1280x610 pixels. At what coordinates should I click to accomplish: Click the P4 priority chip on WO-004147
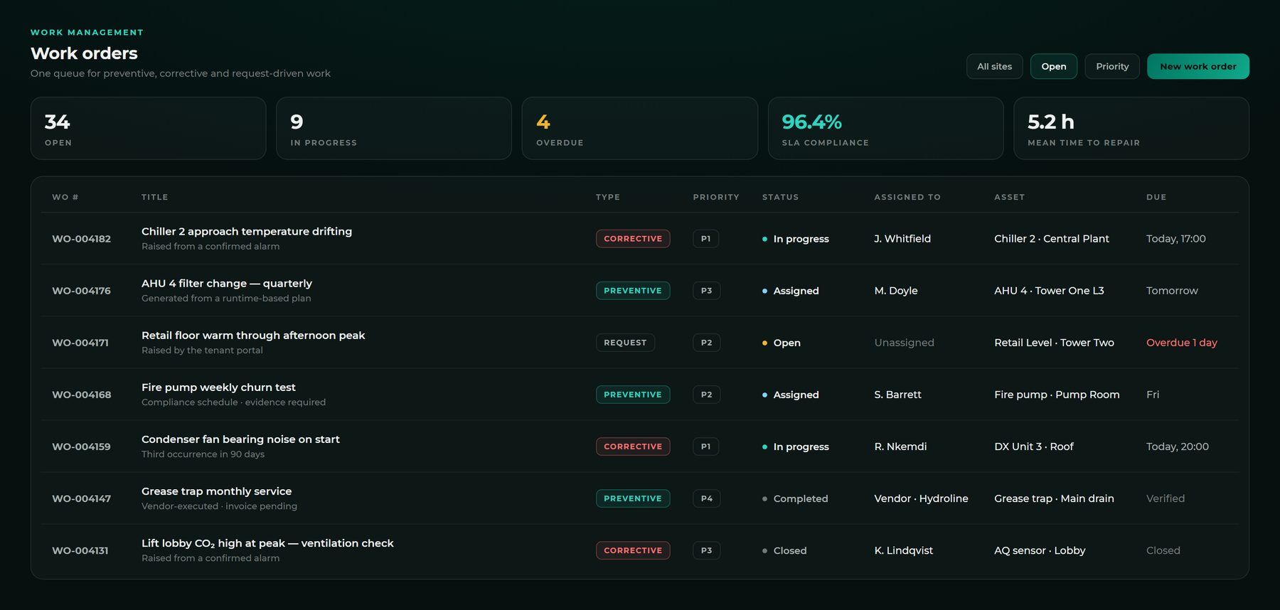click(706, 498)
